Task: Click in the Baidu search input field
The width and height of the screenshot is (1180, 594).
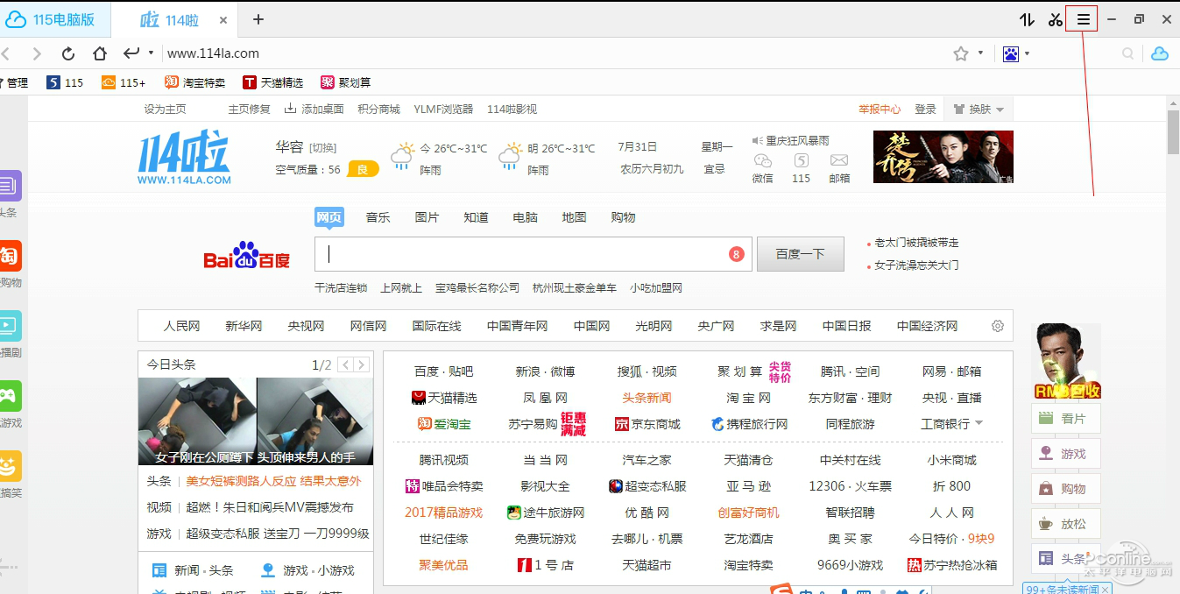Action: pyautogui.click(x=526, y=254)
